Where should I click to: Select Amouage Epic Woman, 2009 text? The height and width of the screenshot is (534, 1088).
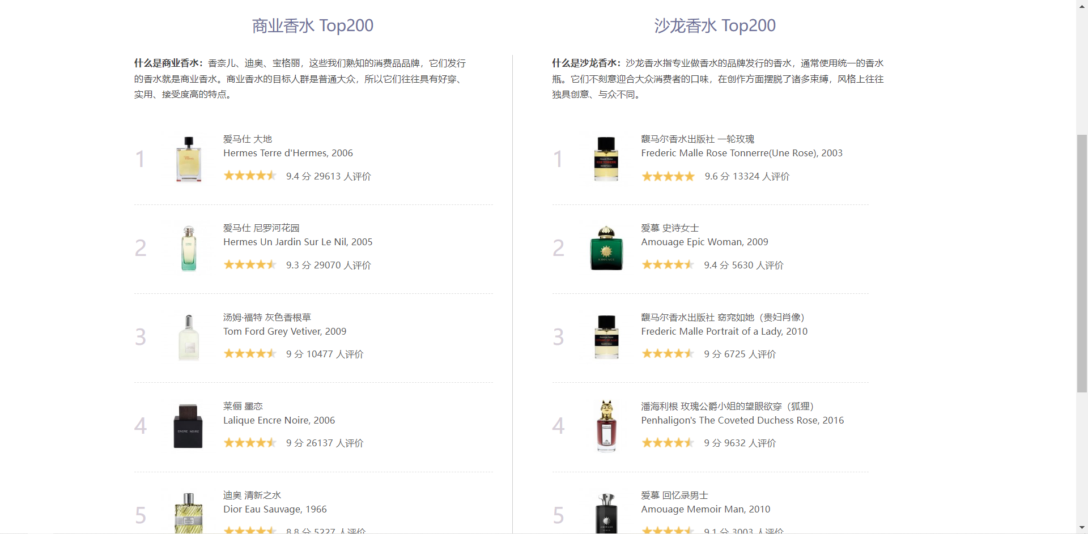[x=704, y=242]
